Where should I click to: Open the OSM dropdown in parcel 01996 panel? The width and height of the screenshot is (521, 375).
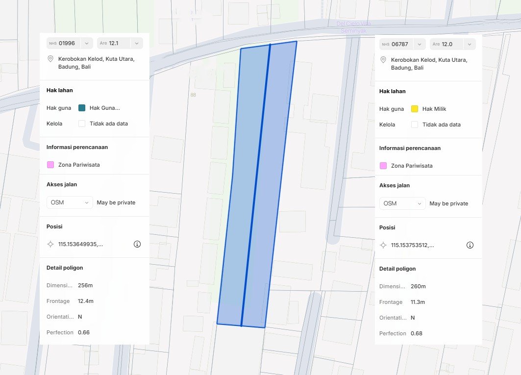pyautogui.click(x=70, y=202)
